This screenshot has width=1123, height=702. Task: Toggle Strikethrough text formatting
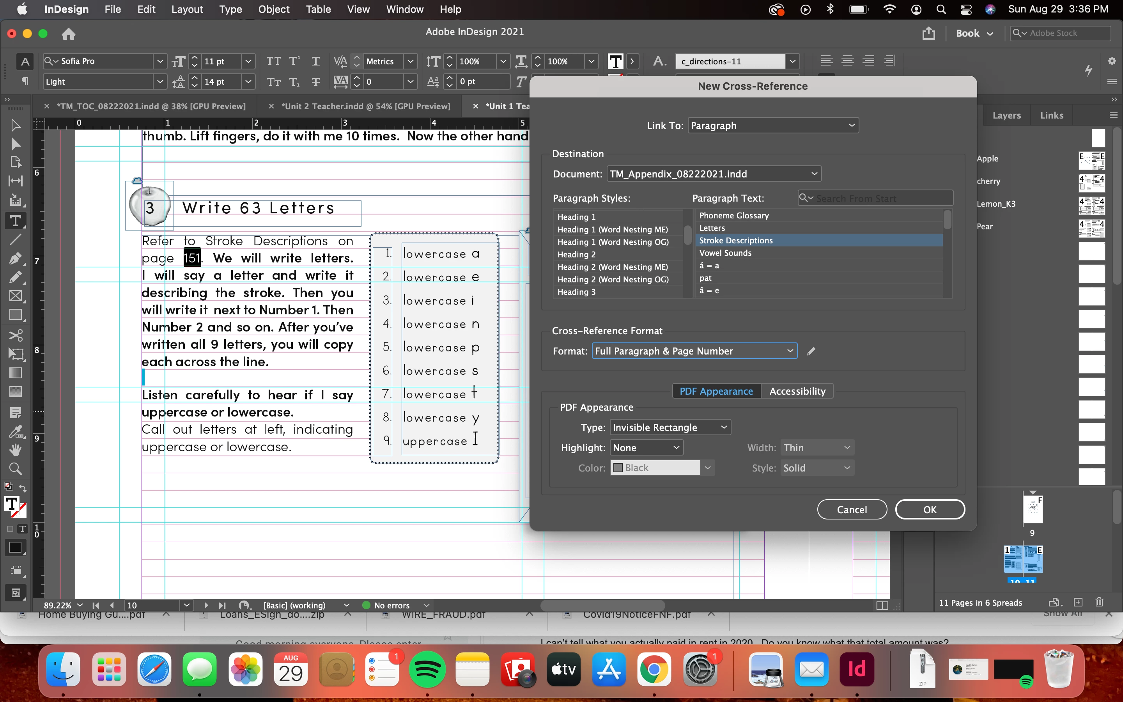click(x=315, y=82)
